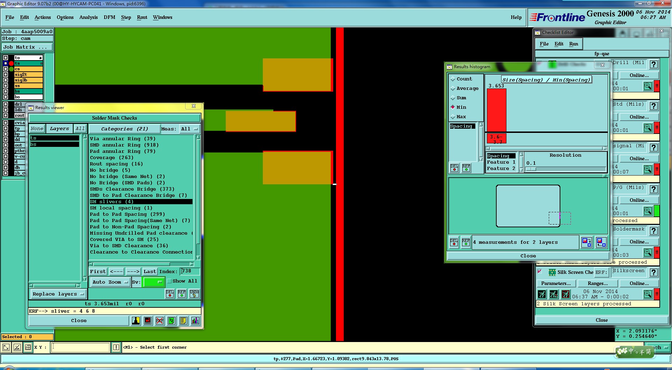Click DEL icon in Results viewer

pyautogui.click(x=170, y=294)
